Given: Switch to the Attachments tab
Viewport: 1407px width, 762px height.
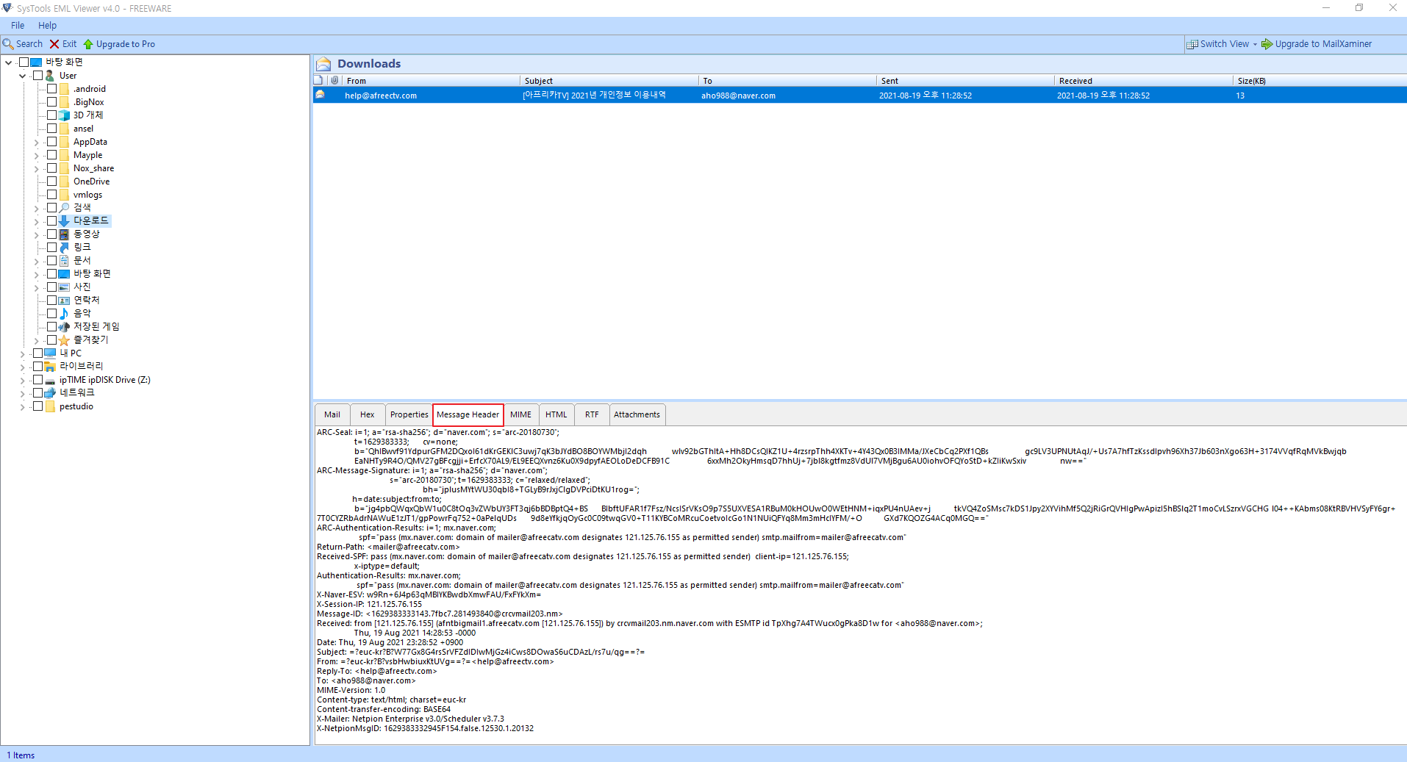Looking at the screenshot, I should (637, 414).
